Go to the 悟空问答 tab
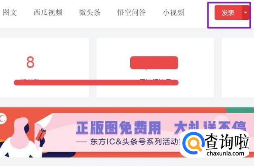 (x=132, y=12)
